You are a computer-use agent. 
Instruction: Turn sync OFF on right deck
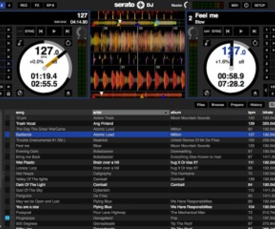(207, 31)
